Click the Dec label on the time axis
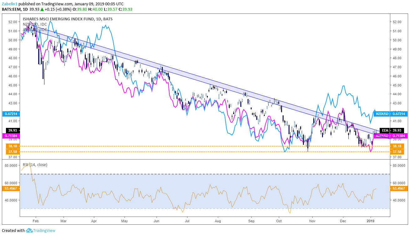Viewport: 410px width, 236px height. point(343,220)
